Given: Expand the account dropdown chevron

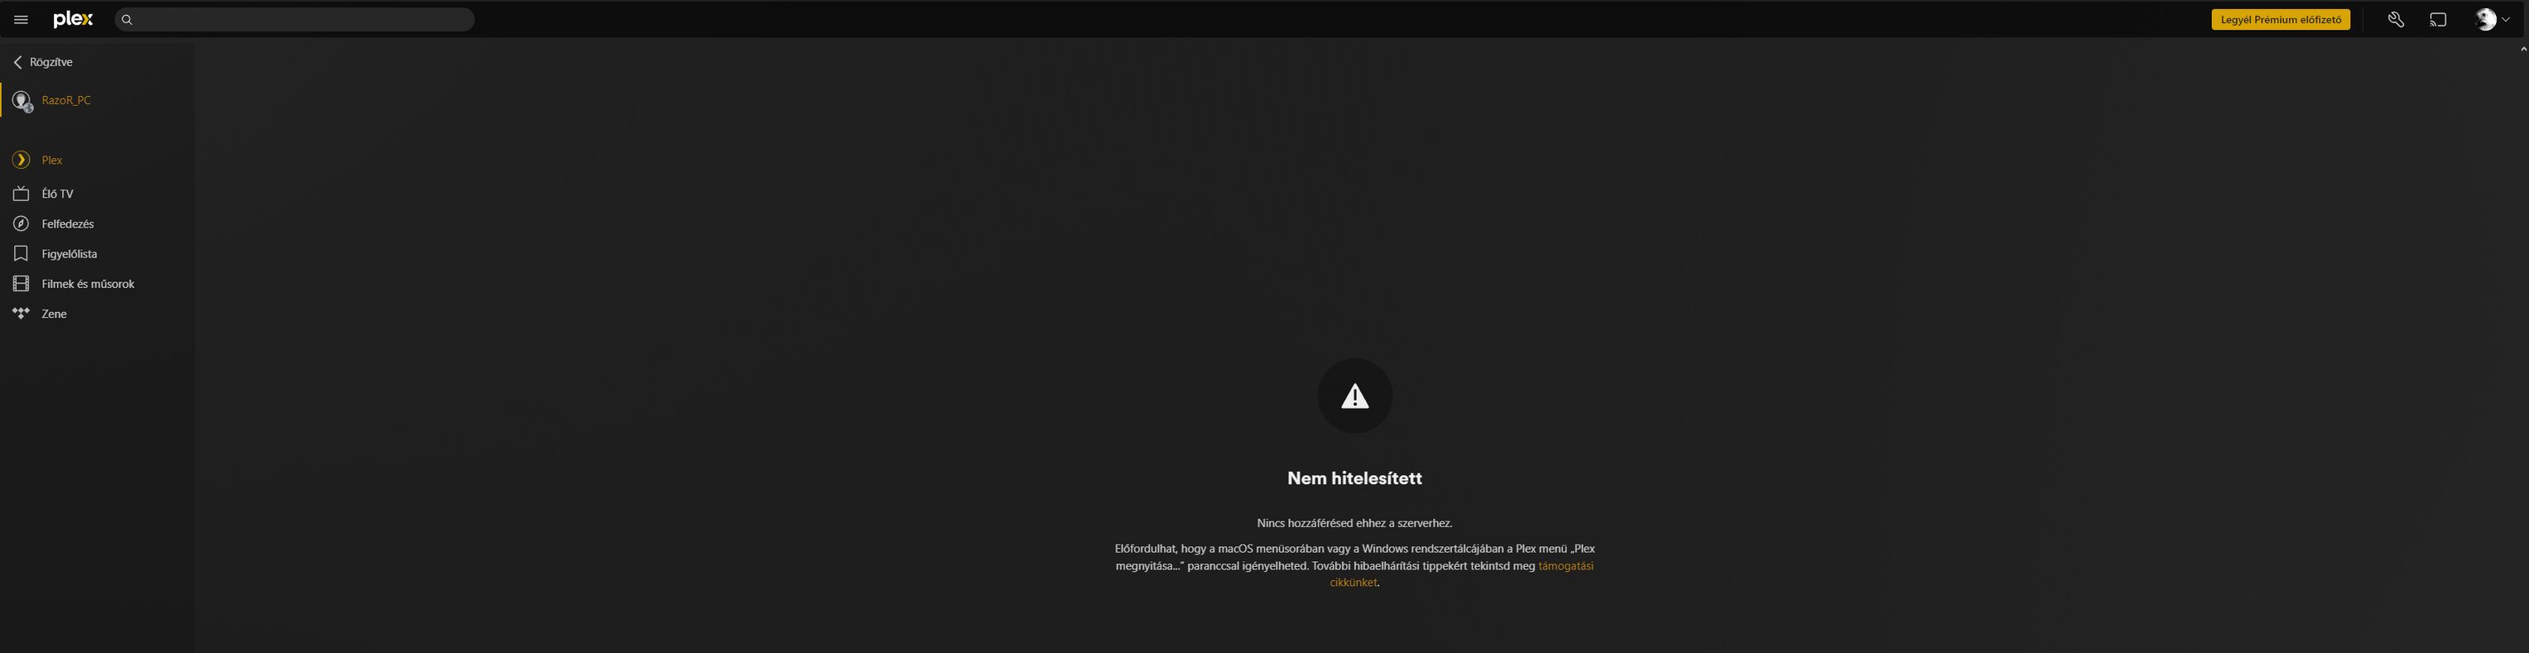Looking at the screenshot, I should tap(2507, 20).
